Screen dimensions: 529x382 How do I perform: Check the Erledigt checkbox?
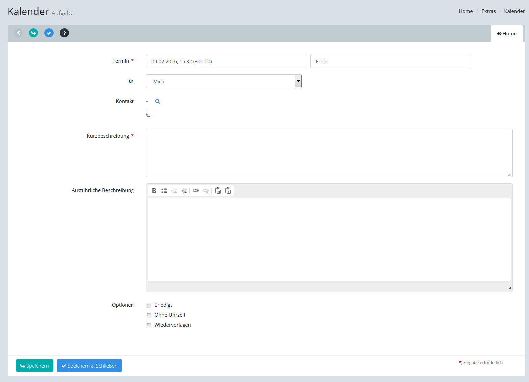coord(149,305)
